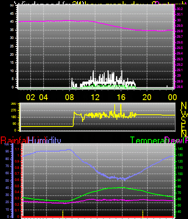The height and width of the screenshot is (219, 188).
Task: Click the 360 value on wind direction axis
Action: pyautogui.click(x=13, y=103)
